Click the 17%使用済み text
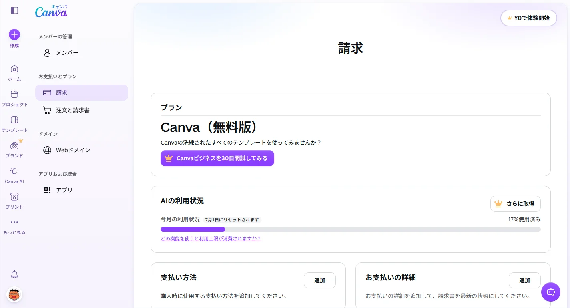 pyautogui.click(x=524, y=219)
